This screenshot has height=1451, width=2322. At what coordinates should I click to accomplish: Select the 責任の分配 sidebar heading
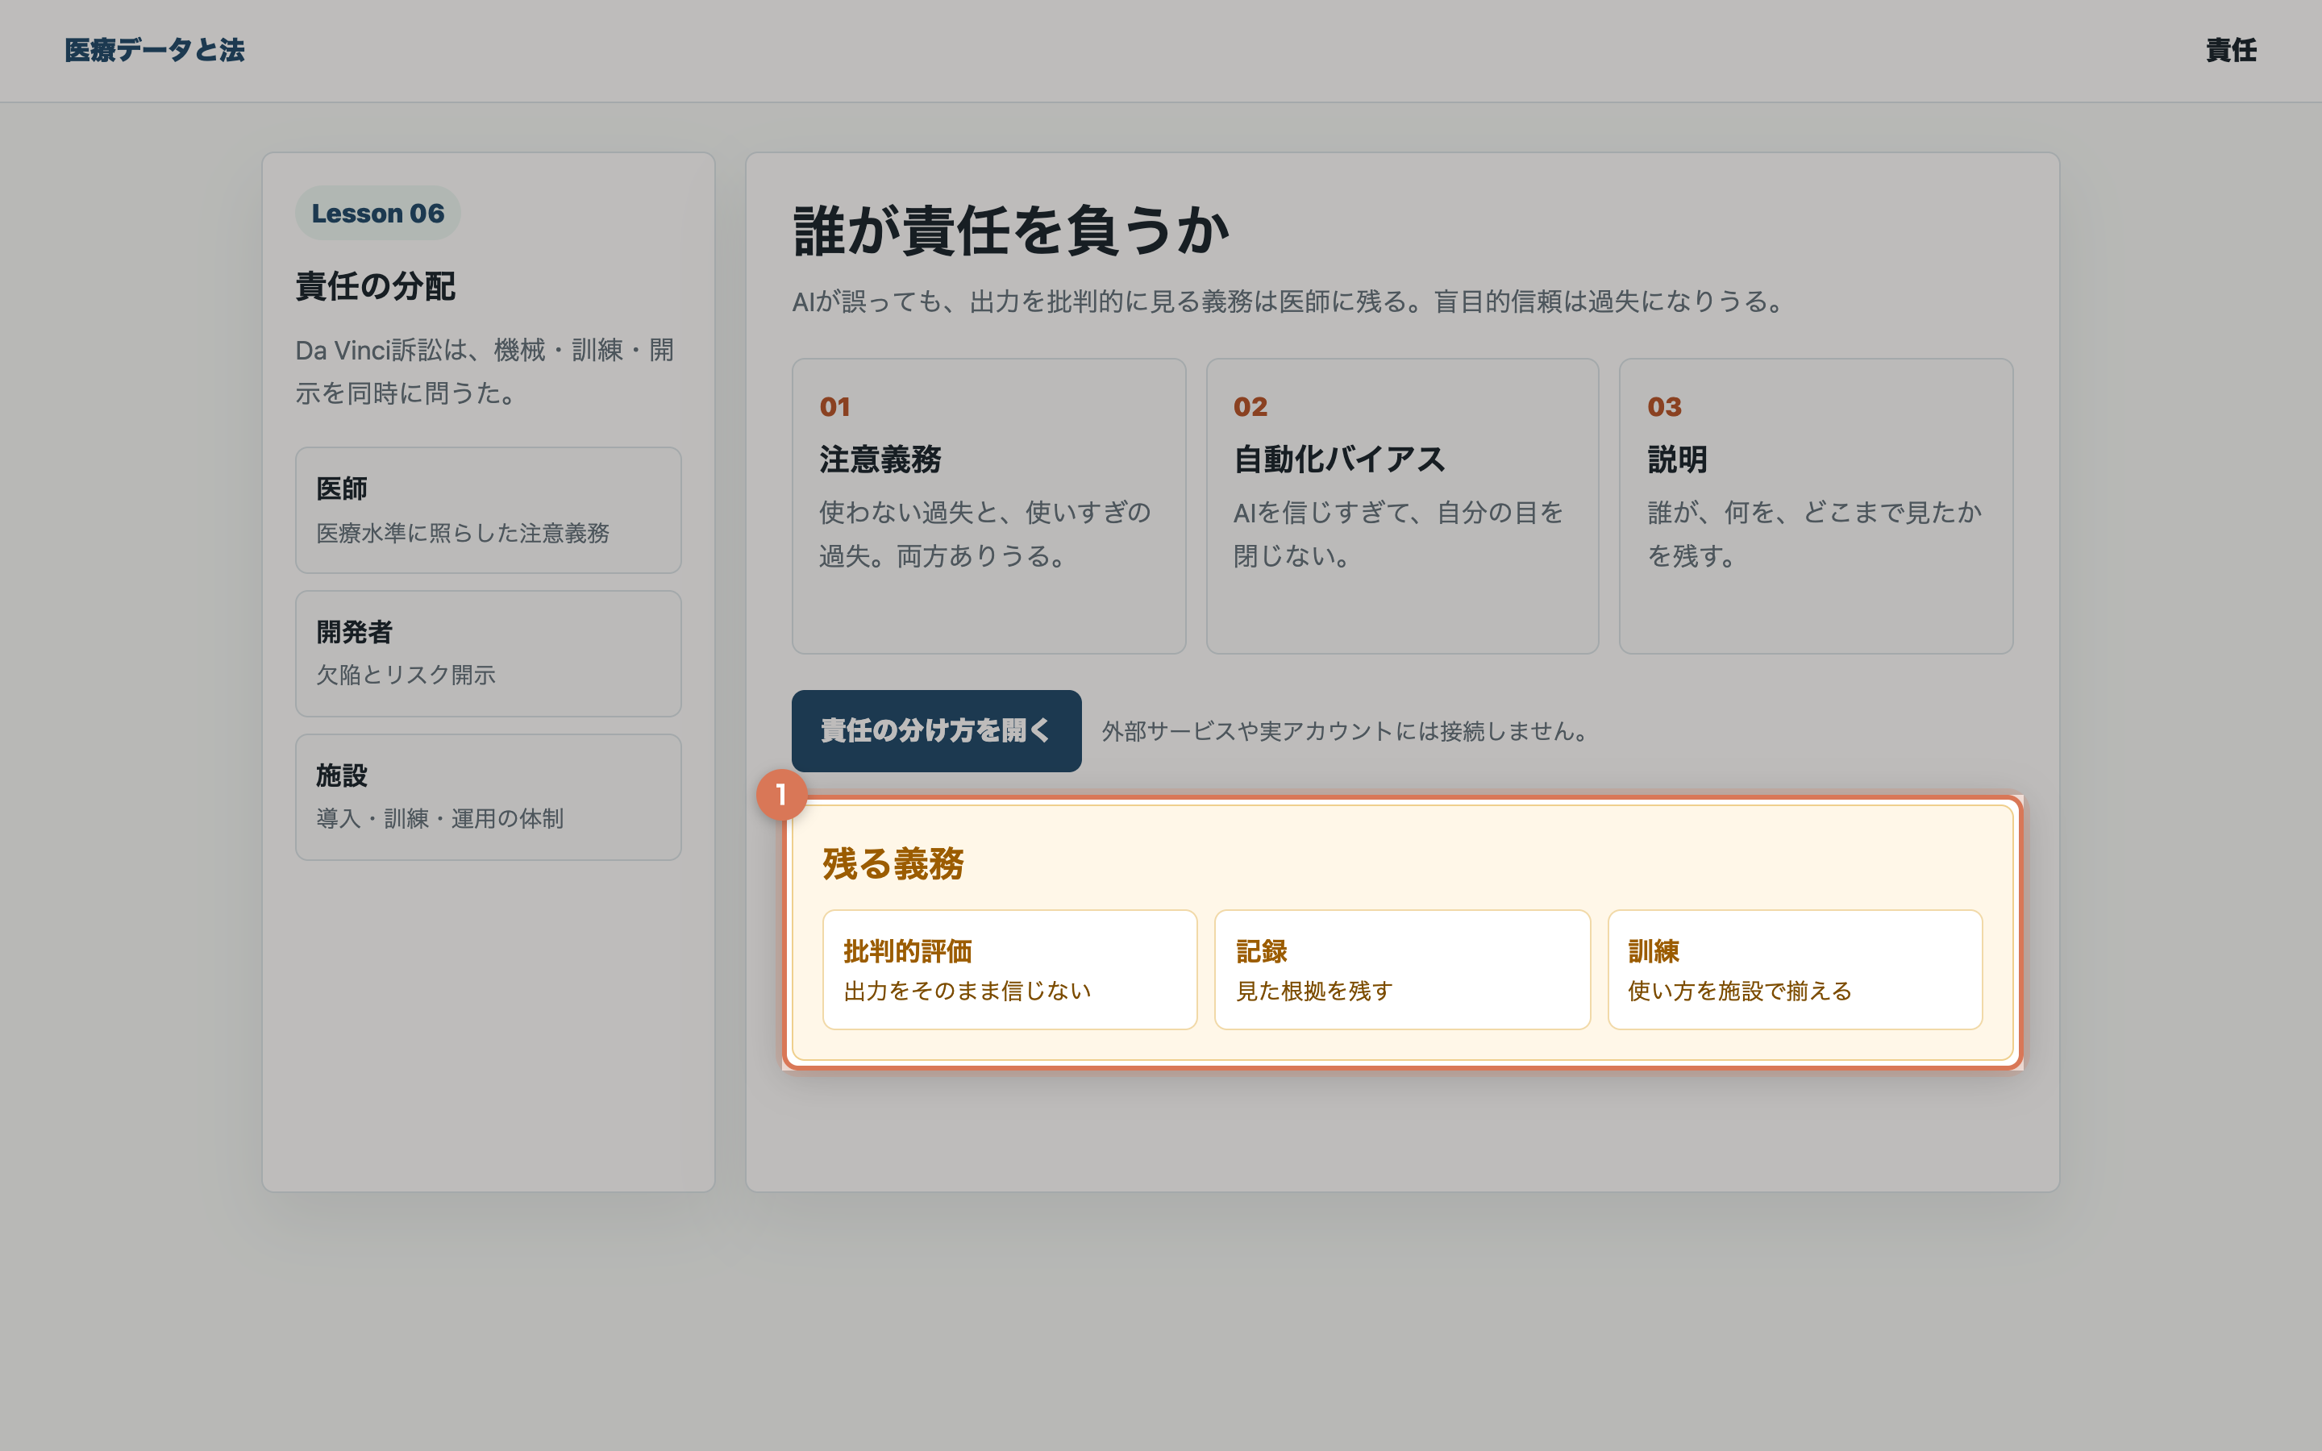(375, 286)
